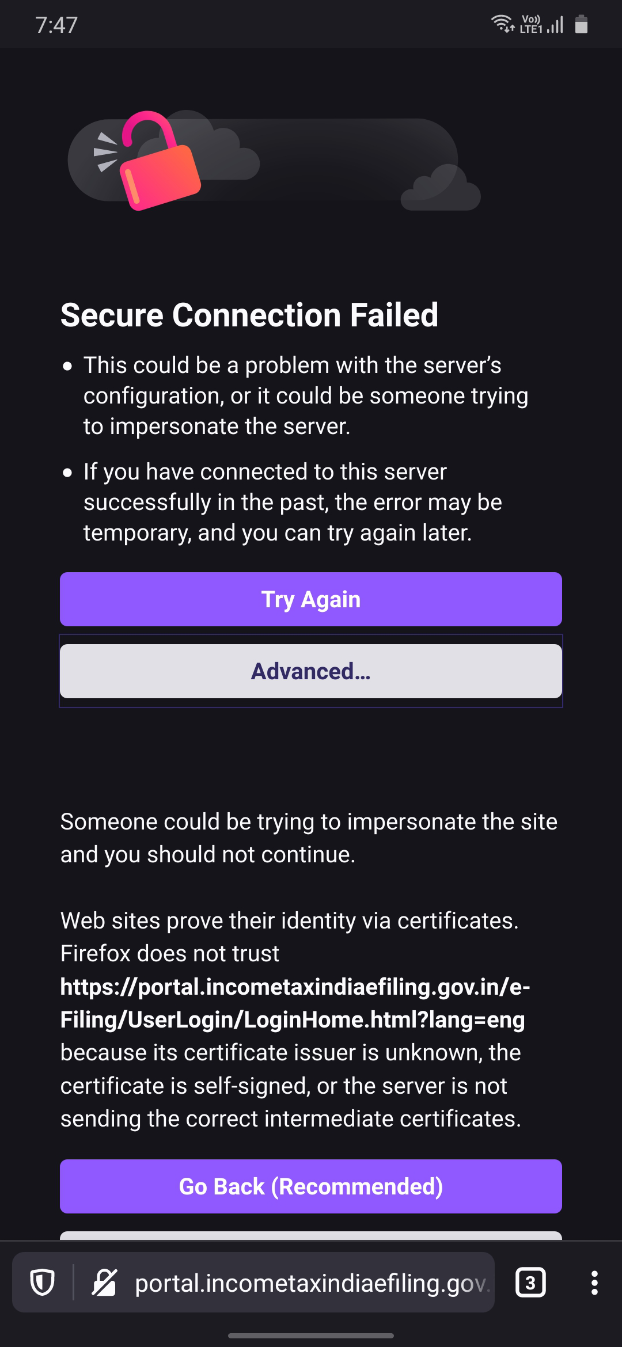Image resolution: width=622 pixels, height=1347 pixels.
Task: Tap the 7:47 clock in status bar
Action: click(x=56, y=25)
